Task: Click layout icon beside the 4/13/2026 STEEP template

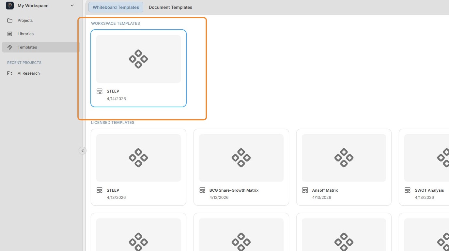Action: tap(100, 190)
